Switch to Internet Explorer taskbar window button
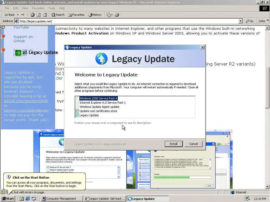Viewport: 270px width, 202px height. 105,199
